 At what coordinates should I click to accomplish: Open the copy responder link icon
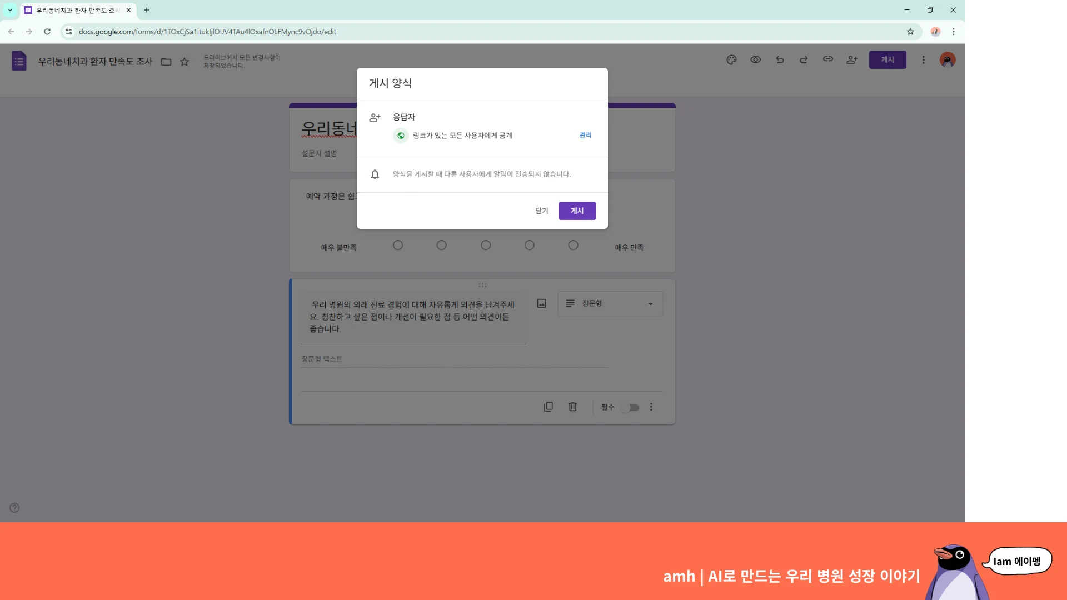827,59
